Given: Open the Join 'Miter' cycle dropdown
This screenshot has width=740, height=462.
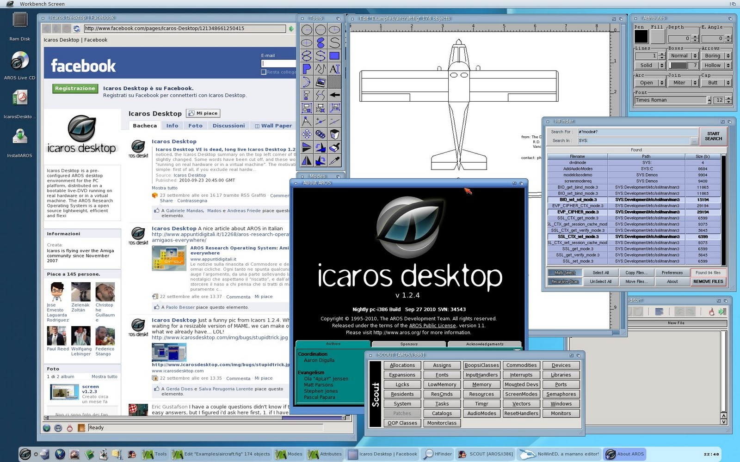Looking at the screenshot, I should coord(683,83).
